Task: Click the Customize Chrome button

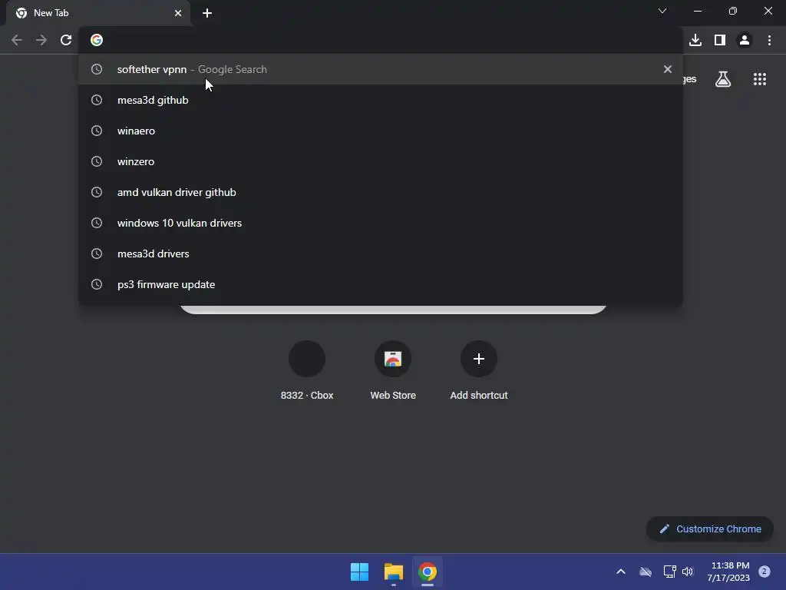Action: [x=710, y=529]
